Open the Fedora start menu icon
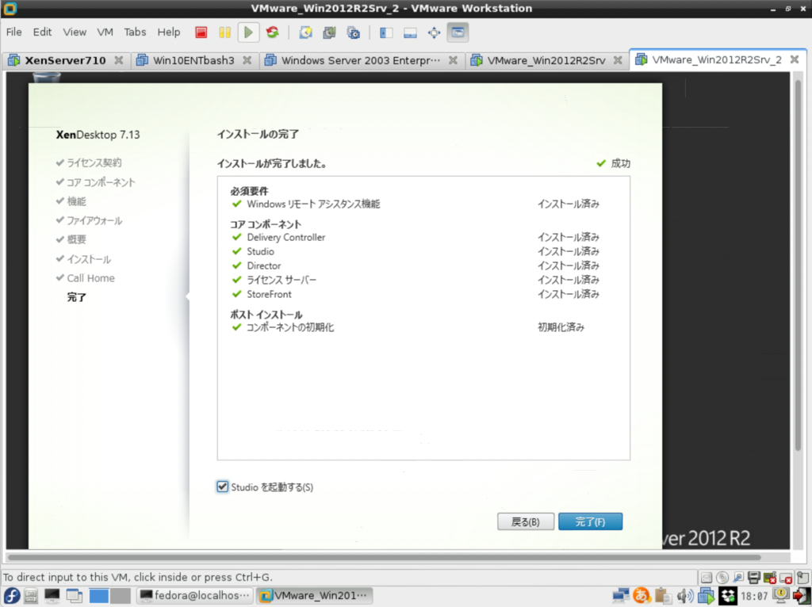This screenshot has height=607, width=812. (x=11, y=596)
